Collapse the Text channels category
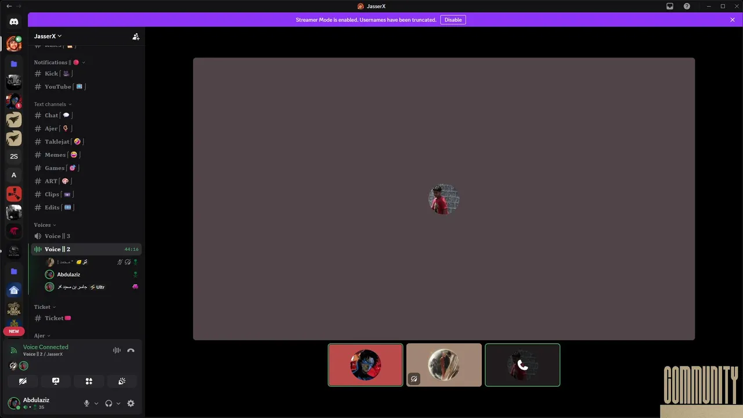 coord(53,105)
